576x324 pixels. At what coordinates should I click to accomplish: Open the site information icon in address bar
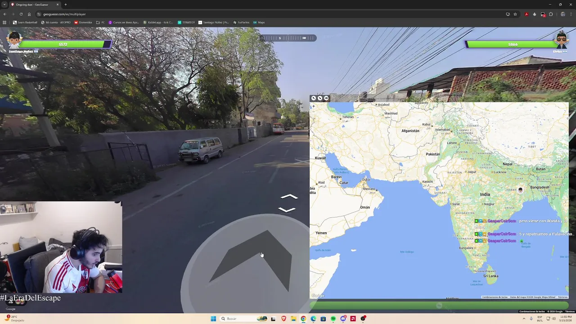[x=39, y=14]
